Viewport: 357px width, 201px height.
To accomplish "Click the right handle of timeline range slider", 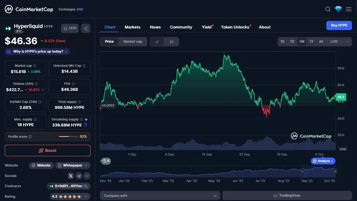I will pyautogui.click(x=335, y=171).
